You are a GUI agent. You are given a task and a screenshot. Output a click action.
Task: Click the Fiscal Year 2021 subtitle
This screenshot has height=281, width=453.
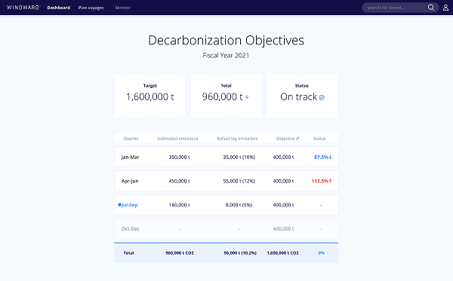(x=226, y=55)
